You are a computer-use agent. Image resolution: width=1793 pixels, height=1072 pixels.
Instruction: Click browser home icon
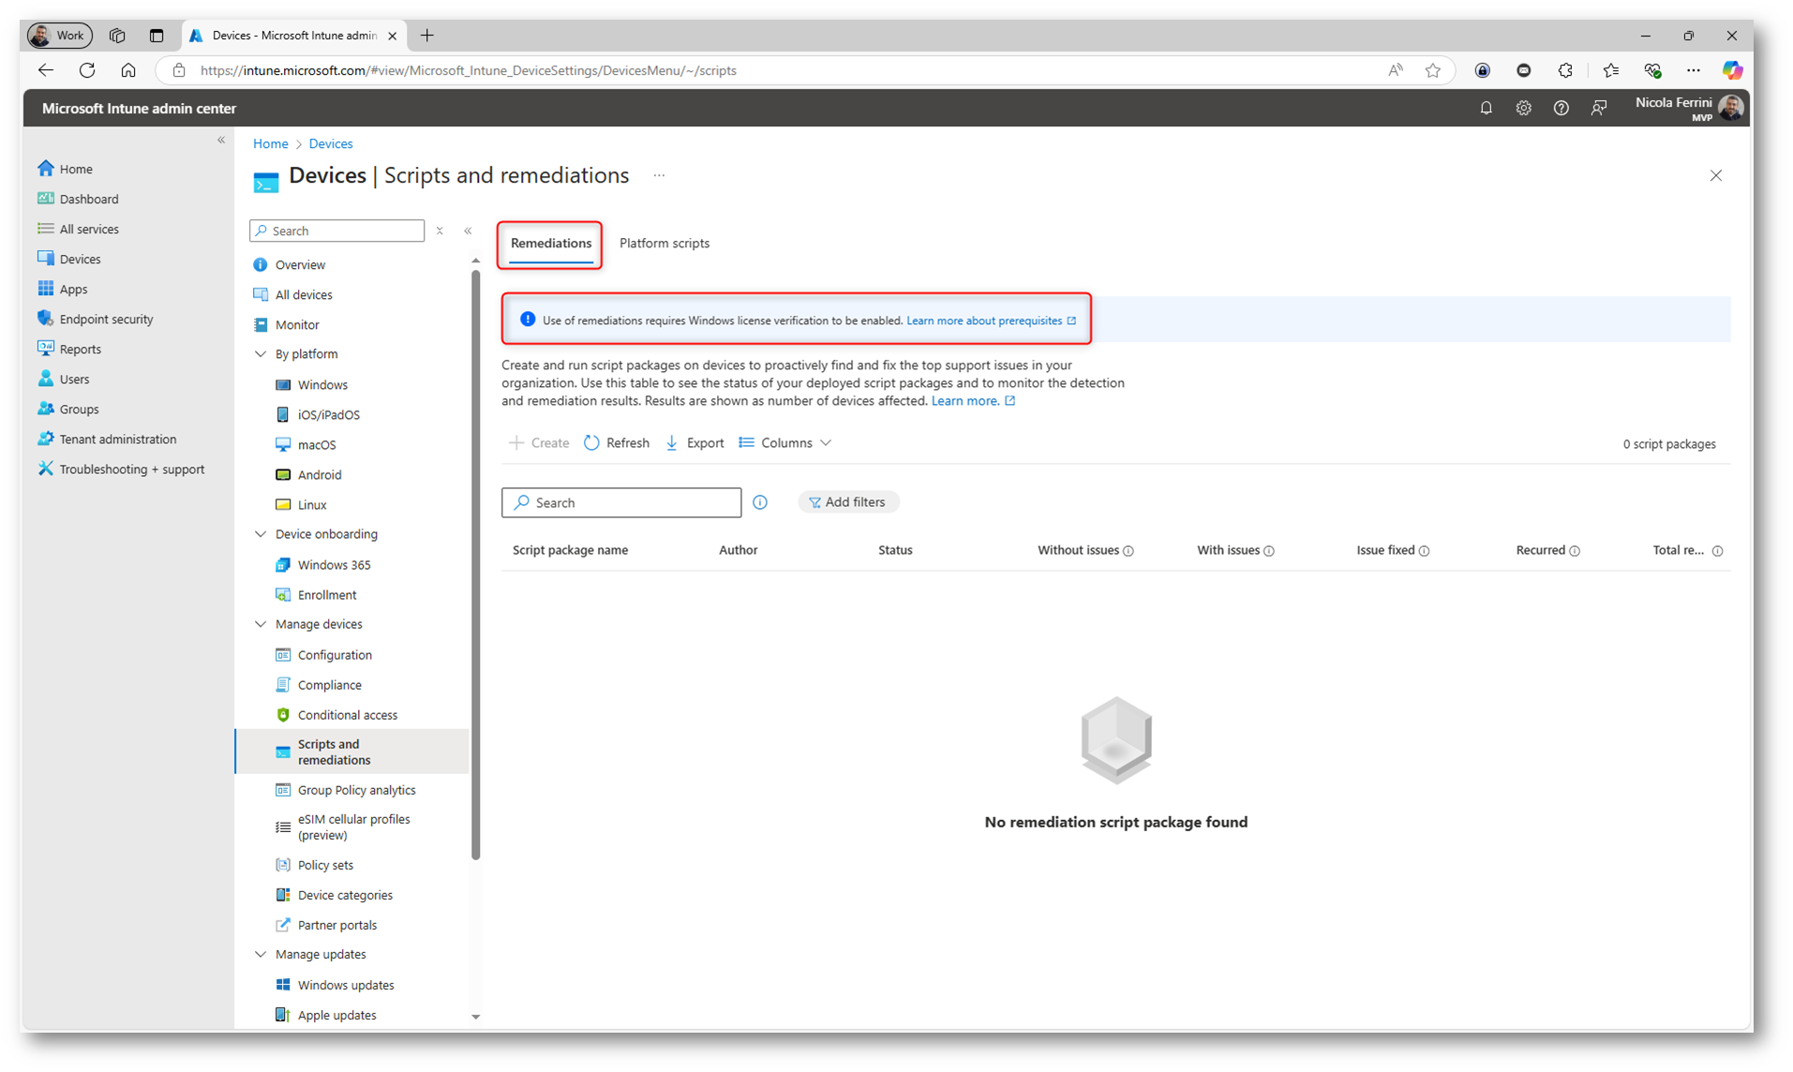128,70
